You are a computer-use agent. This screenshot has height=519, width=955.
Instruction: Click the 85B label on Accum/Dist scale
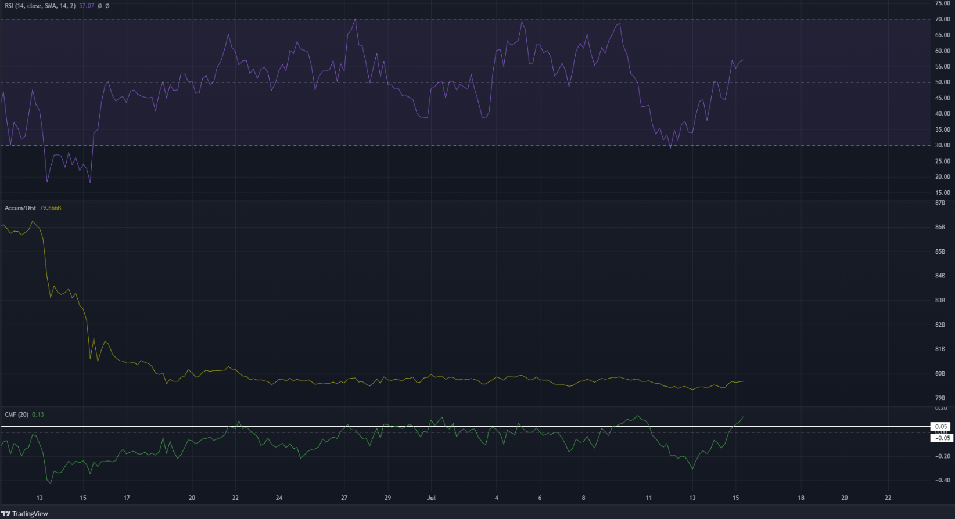[x=940, y=251]
